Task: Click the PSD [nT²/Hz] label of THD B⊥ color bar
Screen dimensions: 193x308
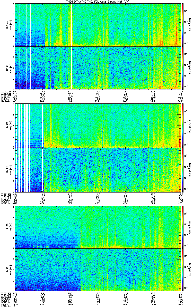Action: (x=190, y=126)
